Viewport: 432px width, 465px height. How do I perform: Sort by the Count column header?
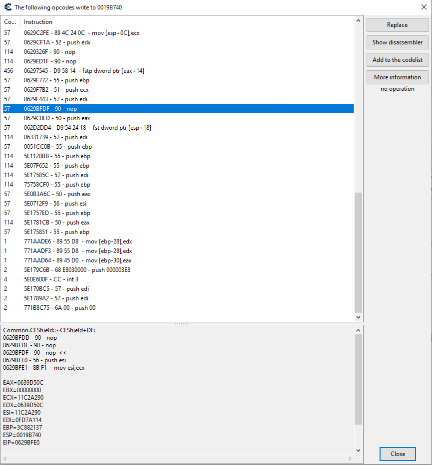[x=10, y=22]
